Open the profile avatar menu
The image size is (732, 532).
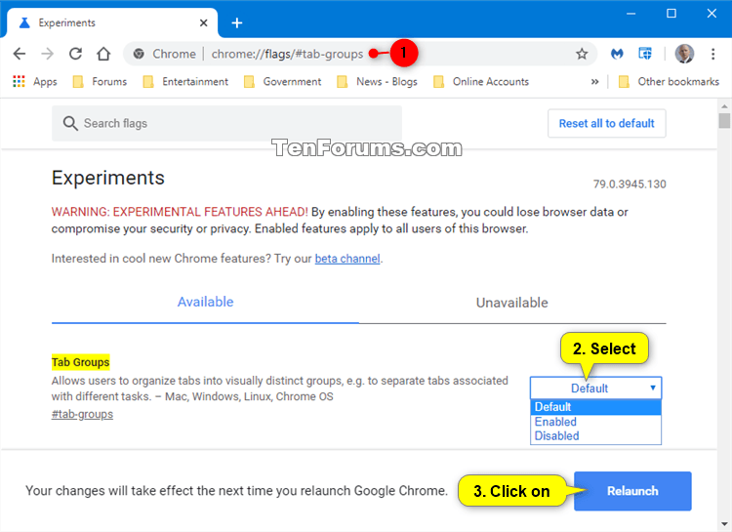[x=684, y=54]
